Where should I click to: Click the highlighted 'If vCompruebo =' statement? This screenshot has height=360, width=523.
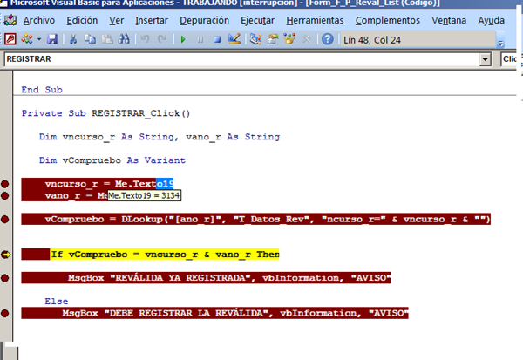pos(165,255)
